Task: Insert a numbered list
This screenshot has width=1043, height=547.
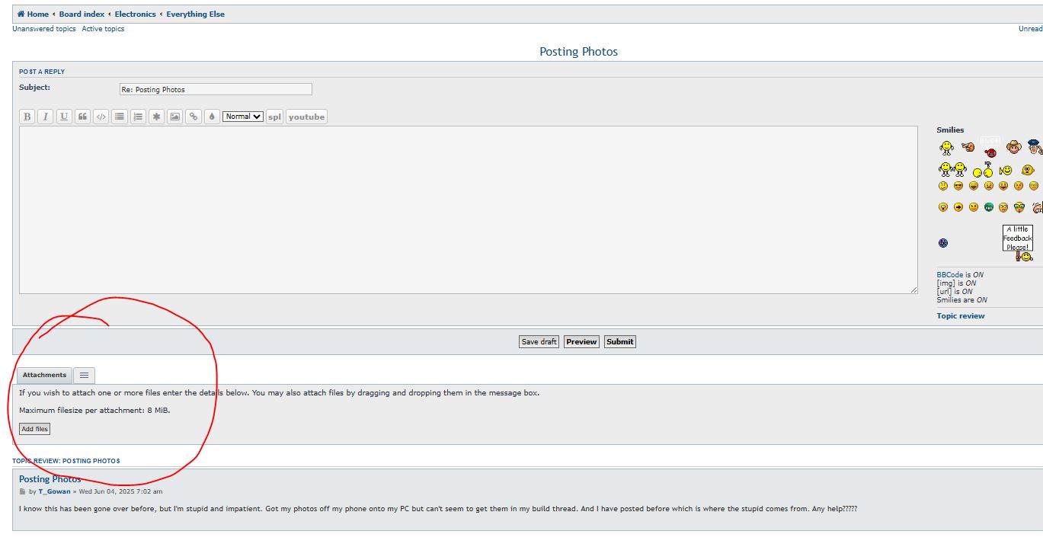Action: (138, 117)
